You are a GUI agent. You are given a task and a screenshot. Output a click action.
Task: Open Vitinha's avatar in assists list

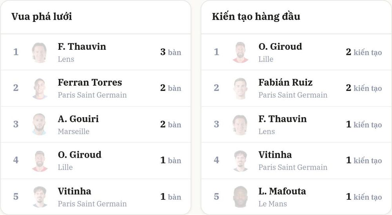[240, 161]
